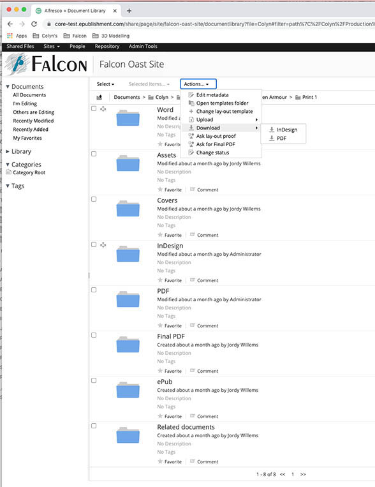Open the Chrome Apps grid icon
Screen dimensions: 375x487
coord(10,36)
